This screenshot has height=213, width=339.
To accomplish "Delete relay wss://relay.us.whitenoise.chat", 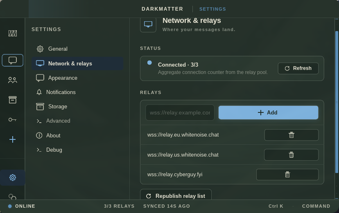I will (291, 155).
